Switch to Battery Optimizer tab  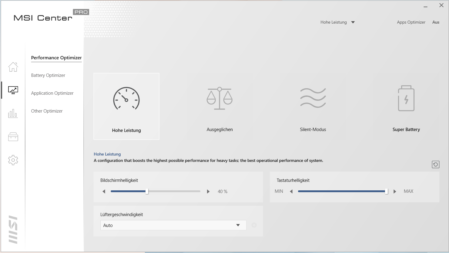tap(48, 75)
